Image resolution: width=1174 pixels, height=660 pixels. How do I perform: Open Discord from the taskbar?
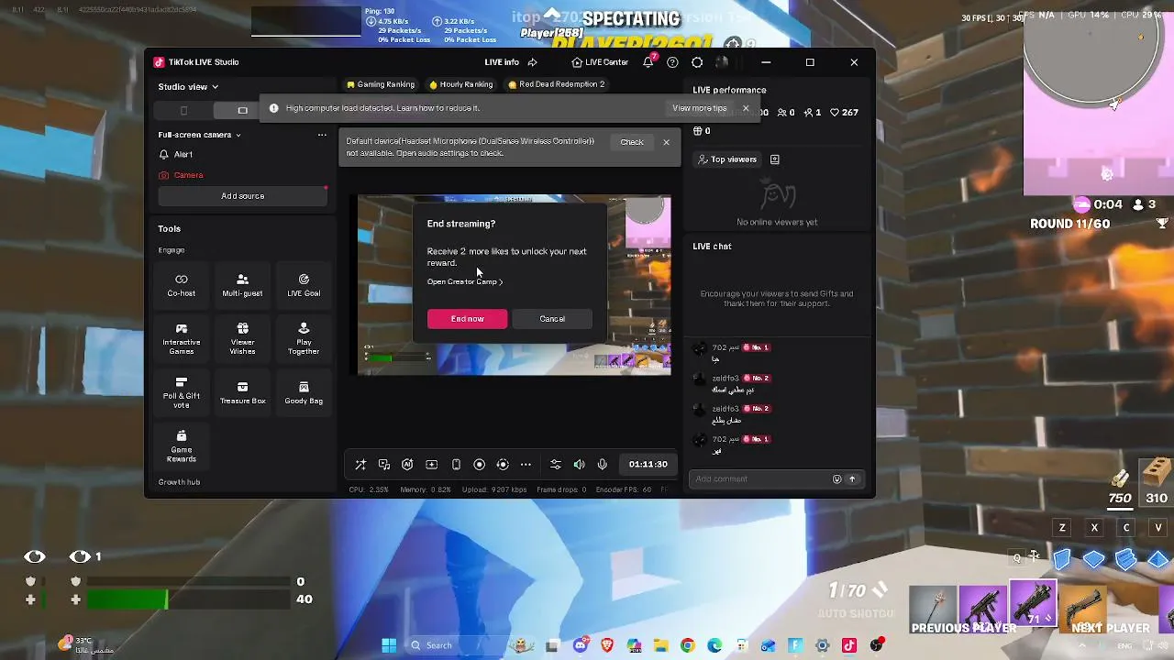coord(580,645)
